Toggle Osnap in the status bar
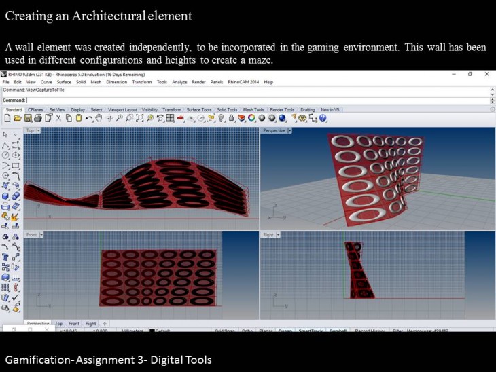This screenshot has height=372, width=496. click(285, 331)
